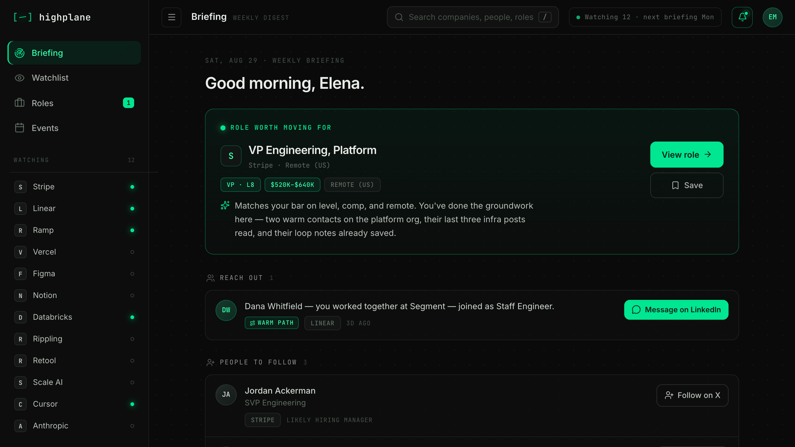795x447 pixels.
Task: Click the Roles badge showing 1
Action: (129, 103)
